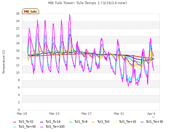
Task: Click the cyan Tul1_Tw+50 legend swatch
Action: [15, 127]
